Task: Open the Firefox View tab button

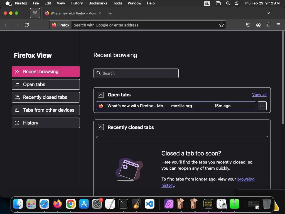Action: click(35, 13)
